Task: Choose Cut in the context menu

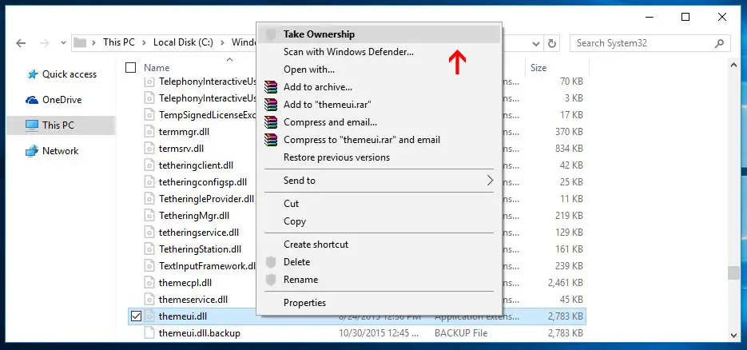Action: pyautogui.click(x=379, y=204)
